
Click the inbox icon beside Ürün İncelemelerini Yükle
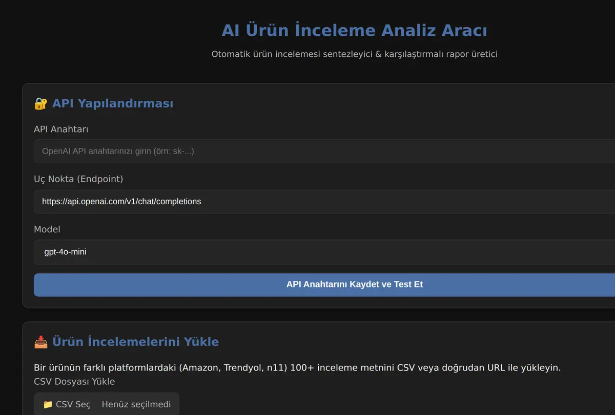[40, 341]
